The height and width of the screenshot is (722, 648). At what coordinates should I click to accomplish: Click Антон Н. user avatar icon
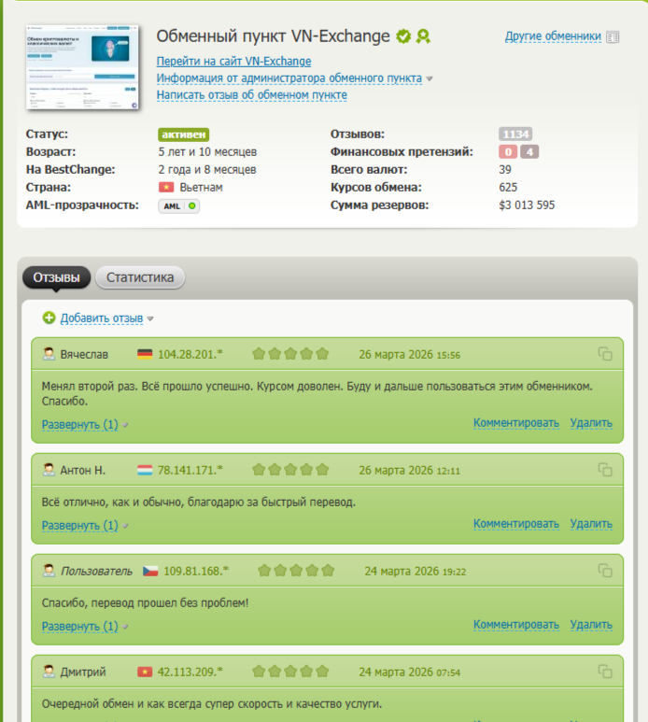(49, 470)
